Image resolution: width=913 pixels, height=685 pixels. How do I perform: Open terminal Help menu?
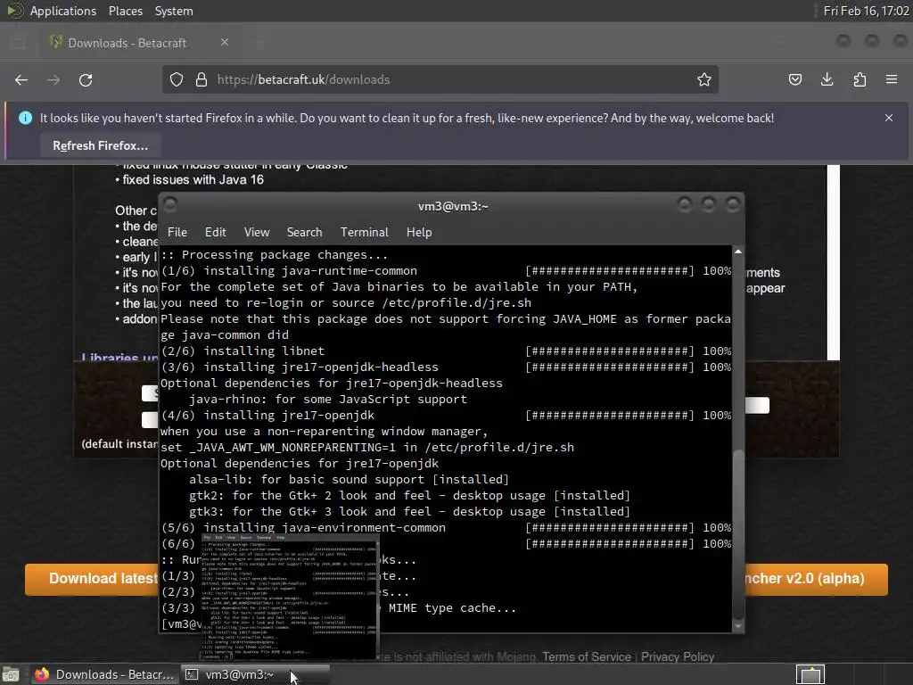click(x=419, y=233)
